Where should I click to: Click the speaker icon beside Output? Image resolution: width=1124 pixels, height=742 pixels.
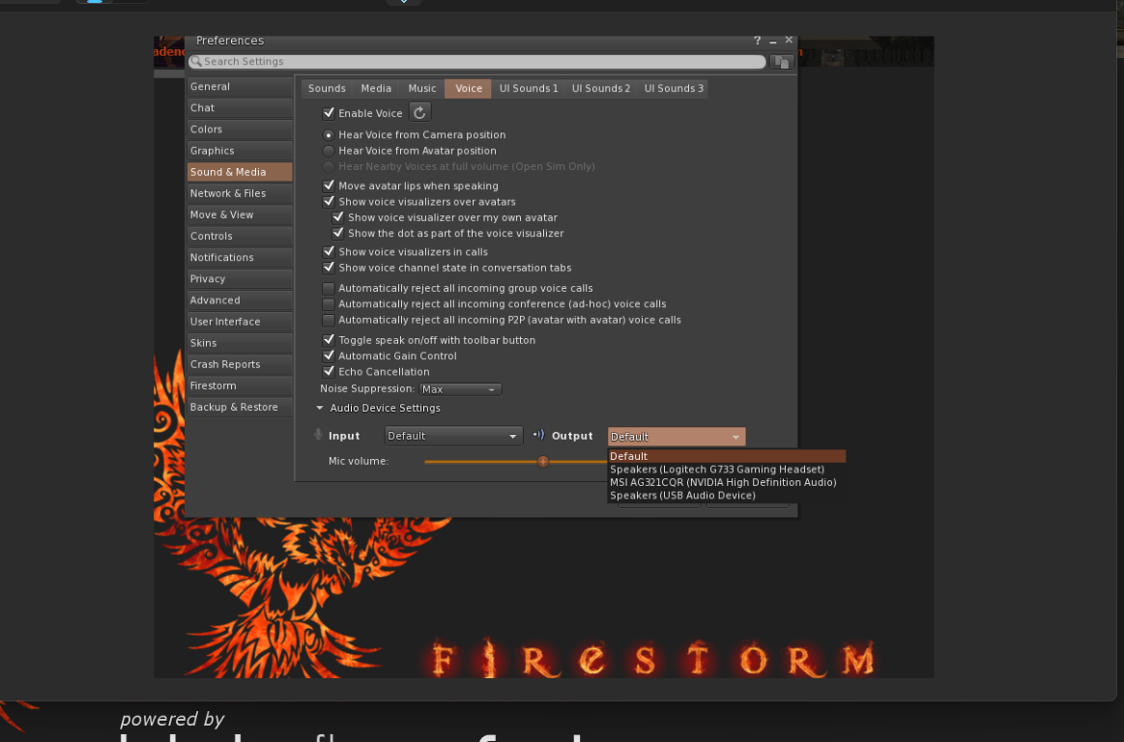538,435
